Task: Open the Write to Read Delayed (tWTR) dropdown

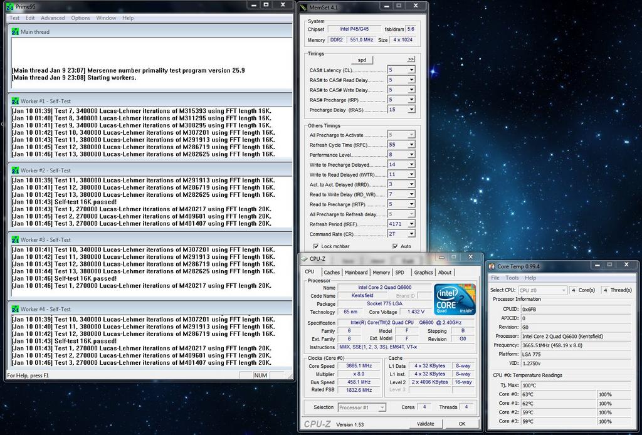Action: 411,174
